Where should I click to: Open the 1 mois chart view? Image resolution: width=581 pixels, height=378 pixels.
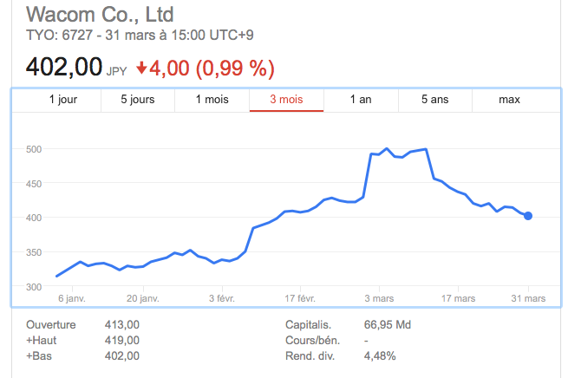[x=212, y=100]
